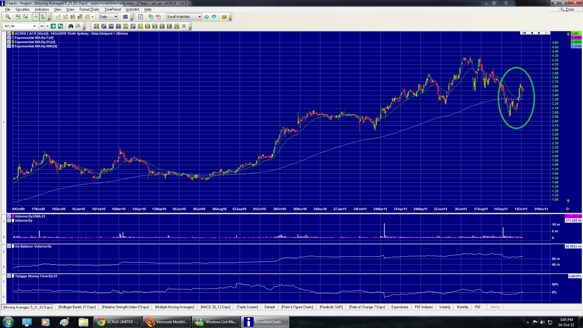Image resolution: width=583 pixels, height=328 pixels.
Task: Switch to the Parabolic SAR tab
Action: click(x=331, y=307)
